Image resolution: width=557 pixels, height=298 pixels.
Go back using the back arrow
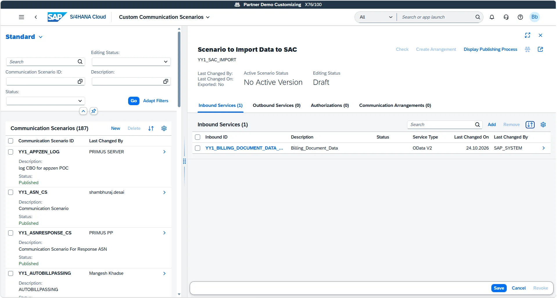[36, 17]
